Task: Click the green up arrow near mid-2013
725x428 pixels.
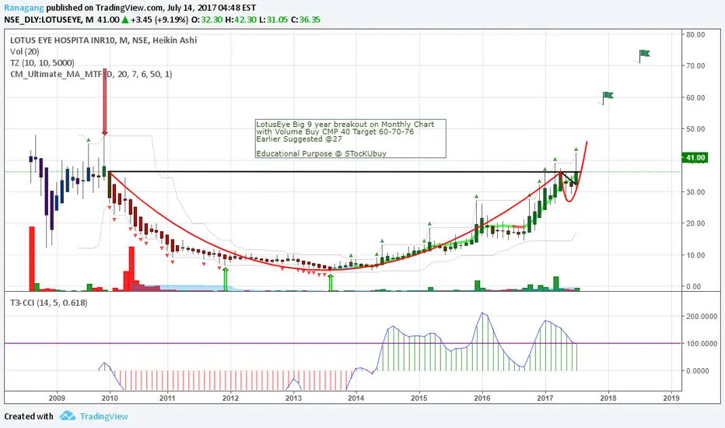Action: [331, 282]
